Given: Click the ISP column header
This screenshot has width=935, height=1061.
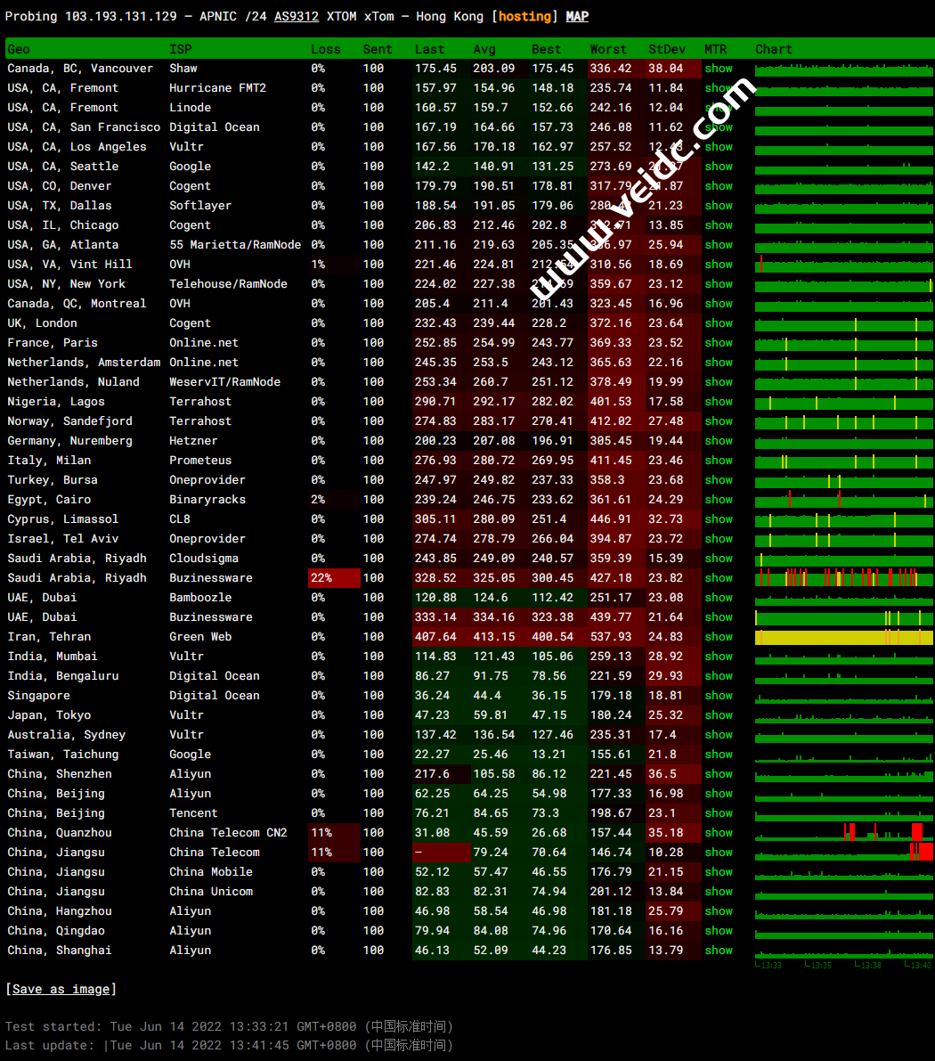Looking at the screenshot, I should click(x=181, y=49).
